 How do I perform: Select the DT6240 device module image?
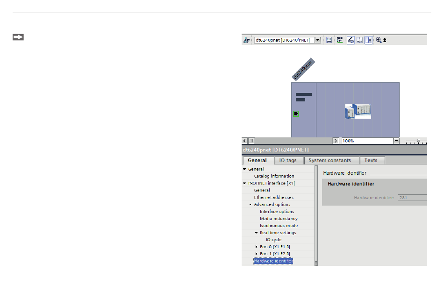pos(358,111)
